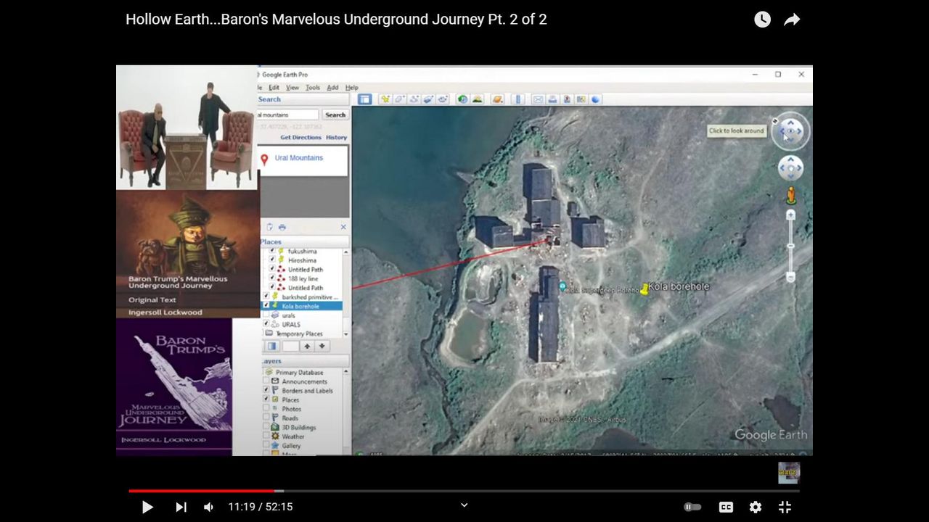
Task: Click the Show Ruler toolbar icon
Action: (517, 99)
